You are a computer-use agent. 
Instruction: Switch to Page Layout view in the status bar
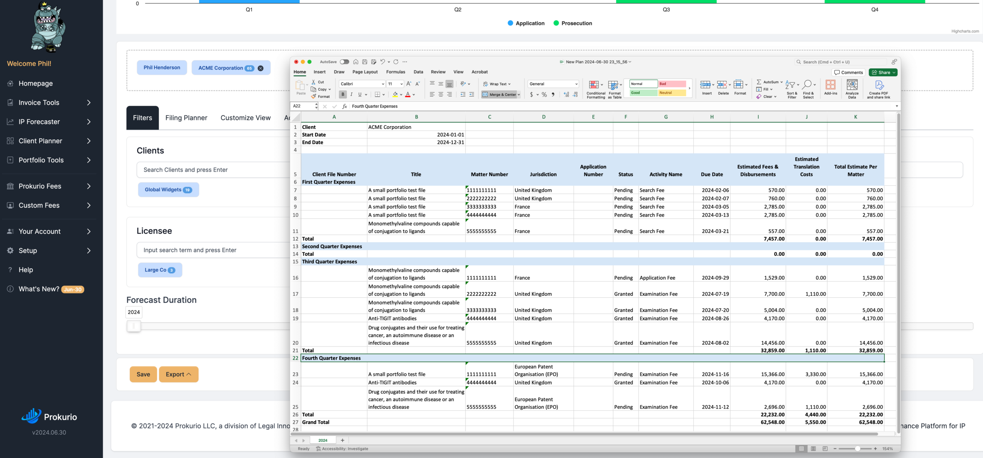coord(813,448)
